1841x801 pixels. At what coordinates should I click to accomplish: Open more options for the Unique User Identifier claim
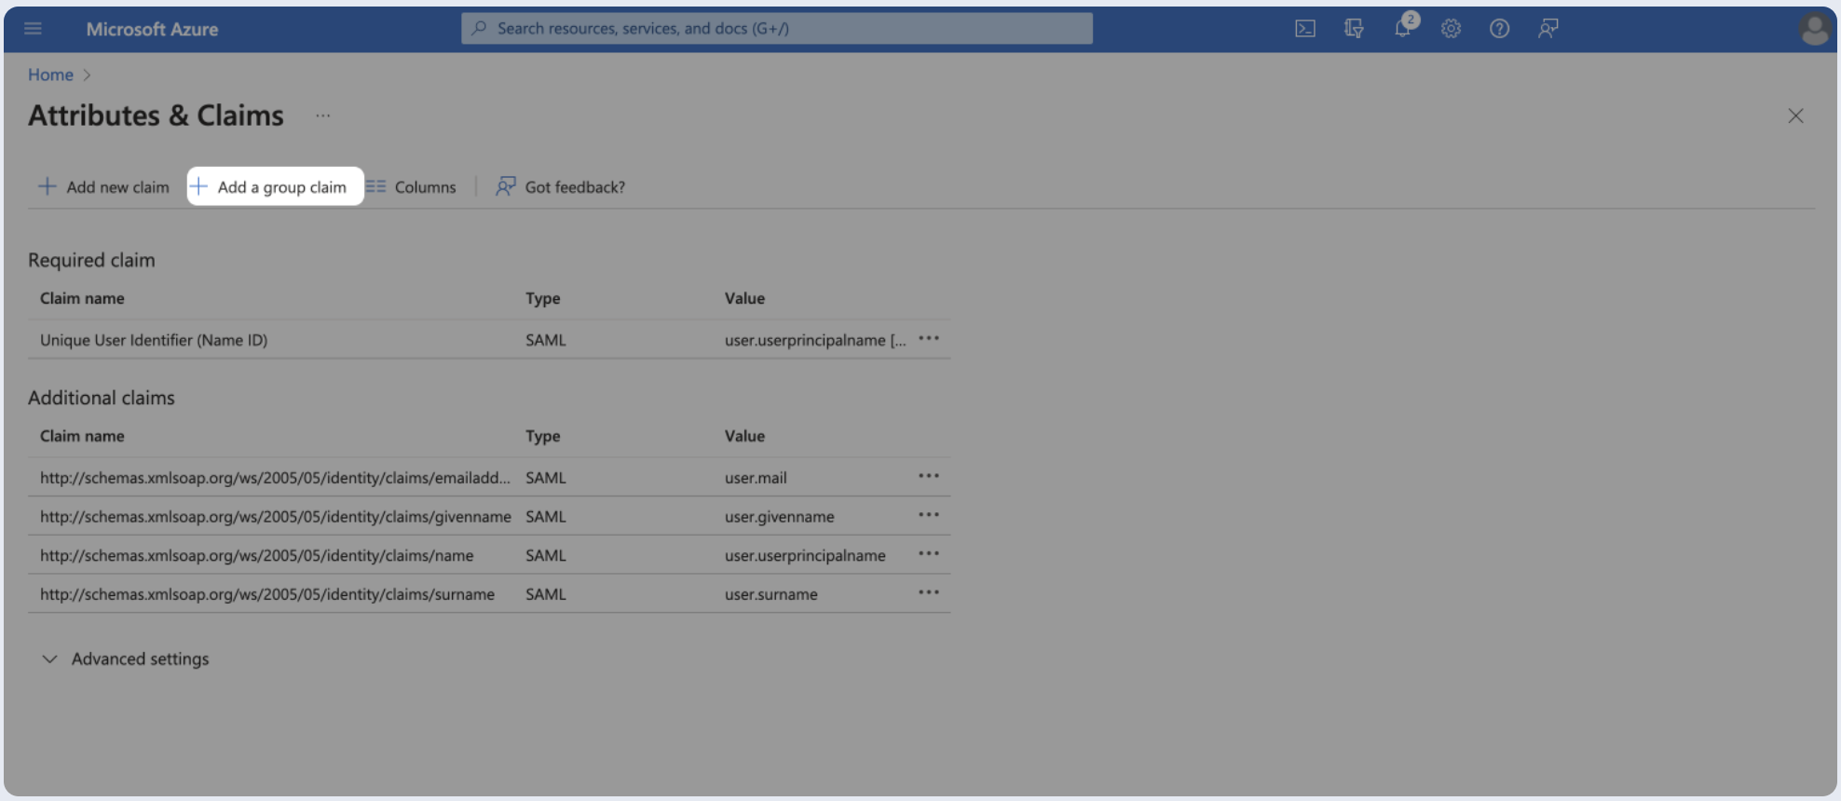928,339
